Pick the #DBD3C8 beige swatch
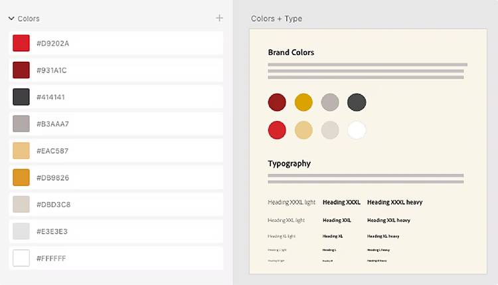This screenshot has height=285, width=498. (x=21, y=204)
